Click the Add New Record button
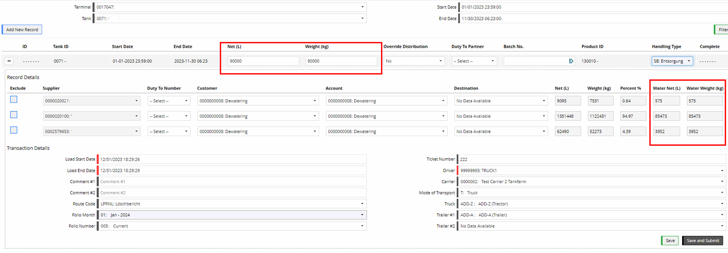 click(x=22, y=30)
